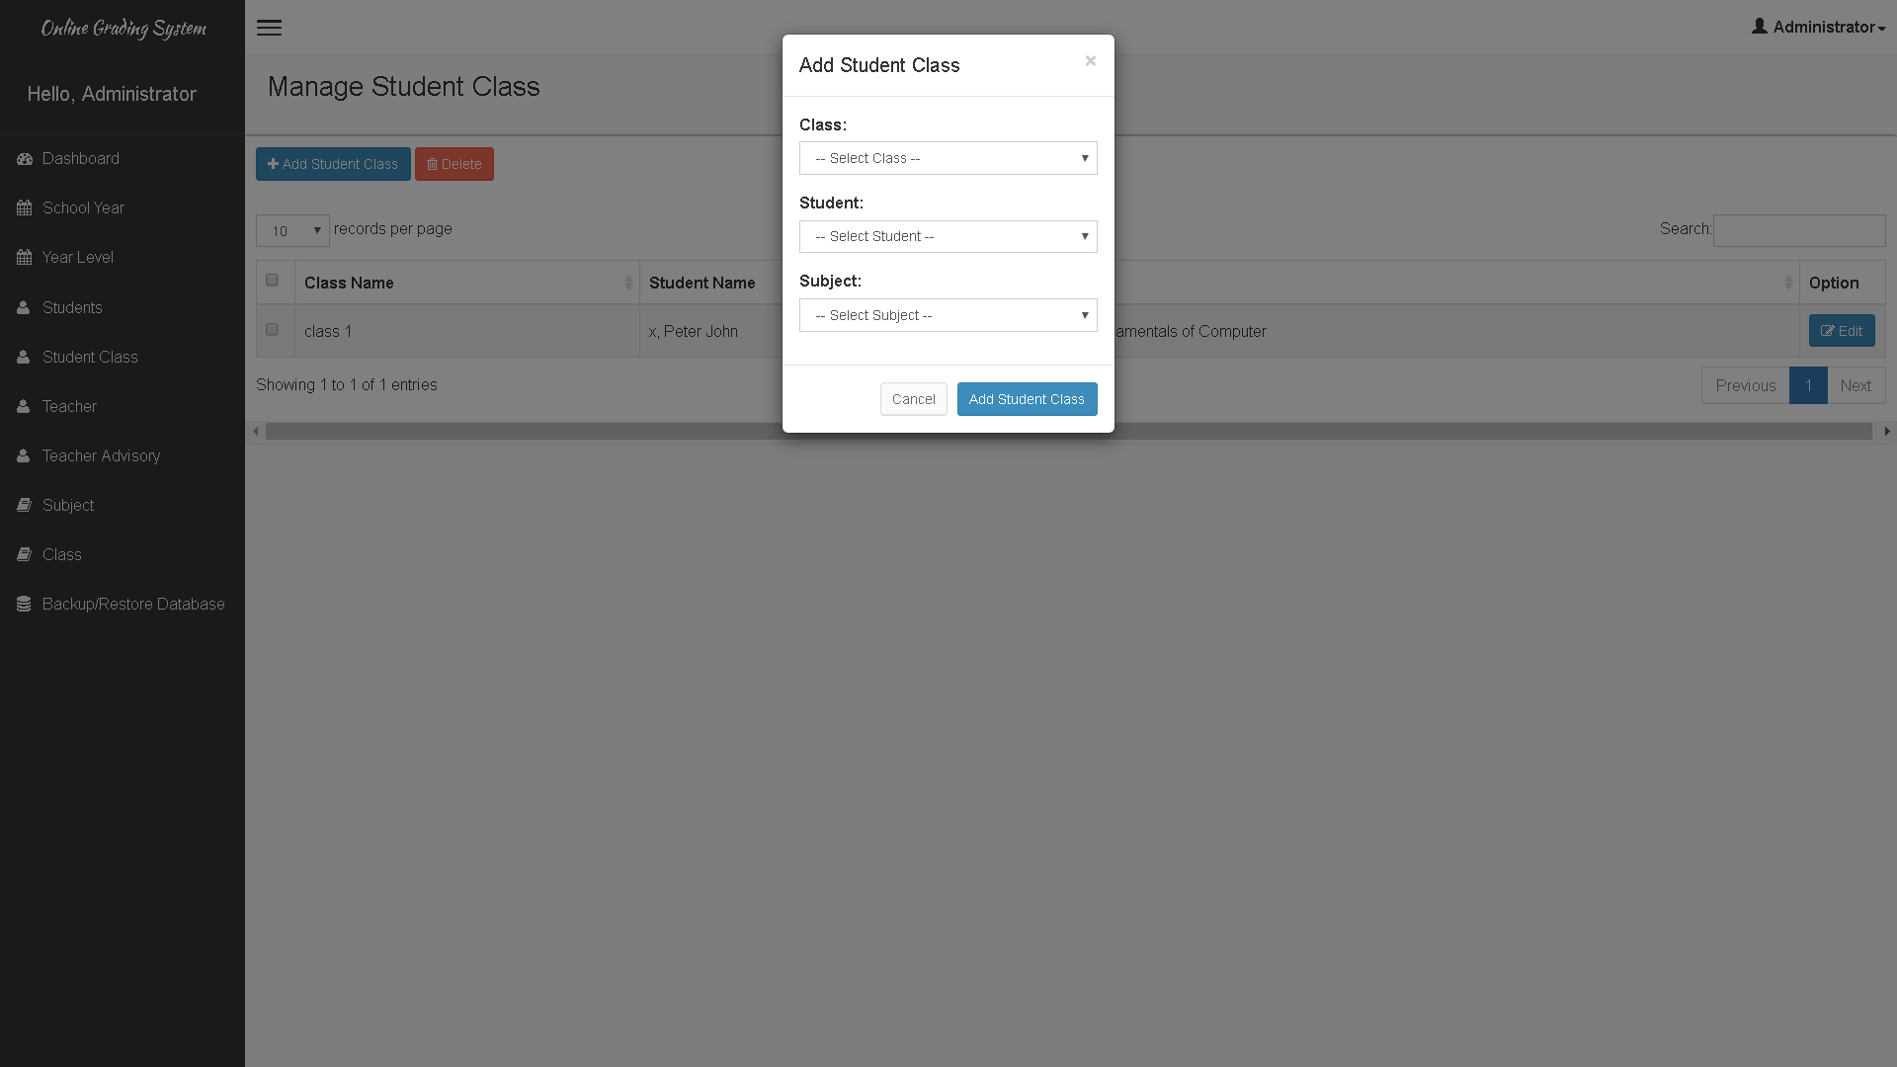Click the Year Level sidebar icon
Screen dimensions: 1897x1067
[24, 258]
